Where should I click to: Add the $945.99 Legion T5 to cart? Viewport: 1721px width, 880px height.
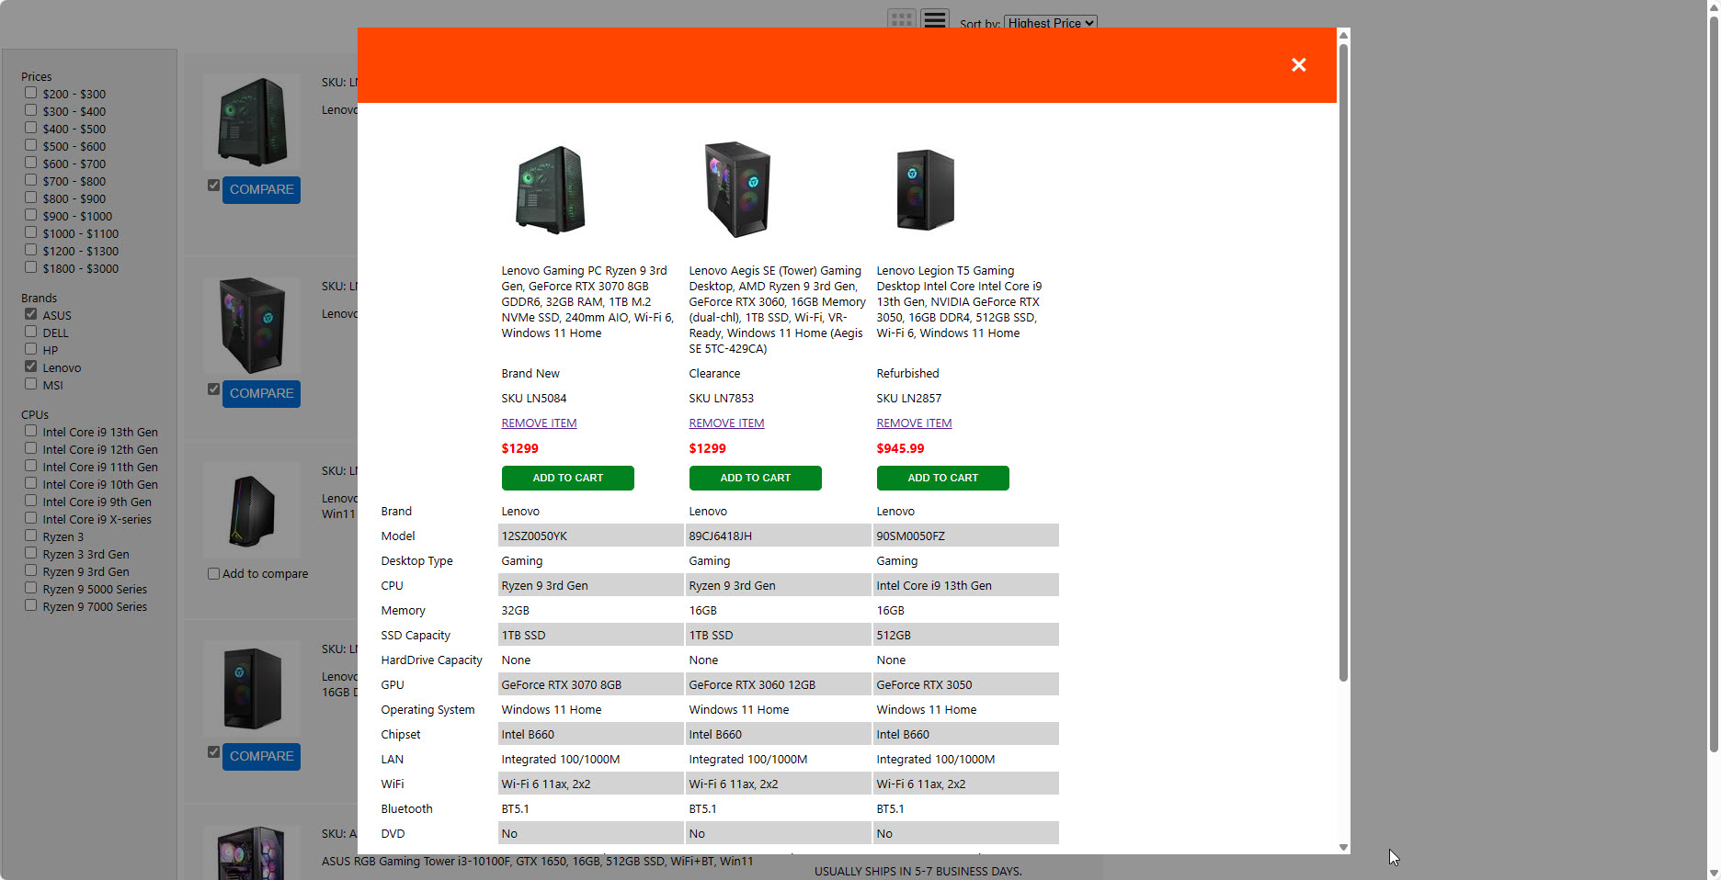942,478
